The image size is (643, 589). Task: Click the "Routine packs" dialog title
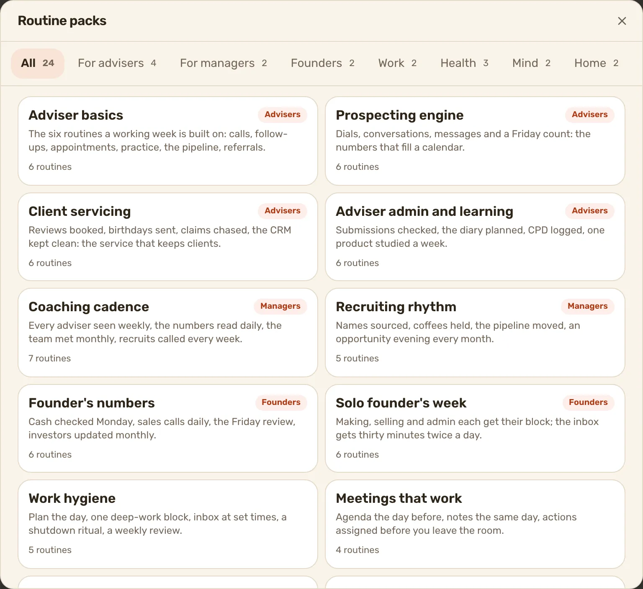tap(62, 21)
